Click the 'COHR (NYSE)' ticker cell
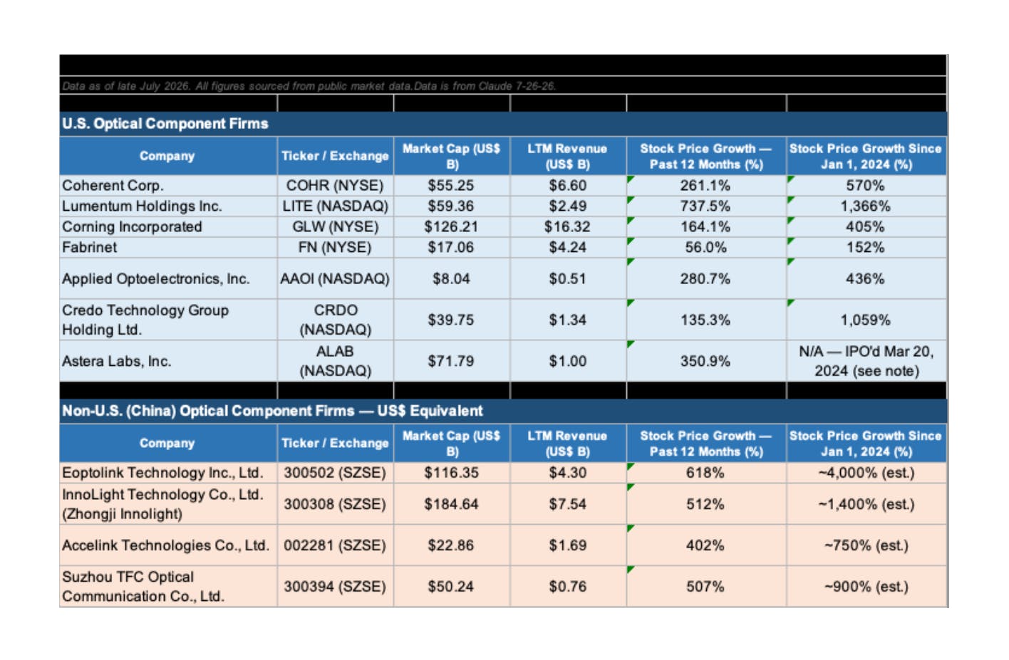Image resolution: width=1009 pixels, height=660 pixels. 335,186
